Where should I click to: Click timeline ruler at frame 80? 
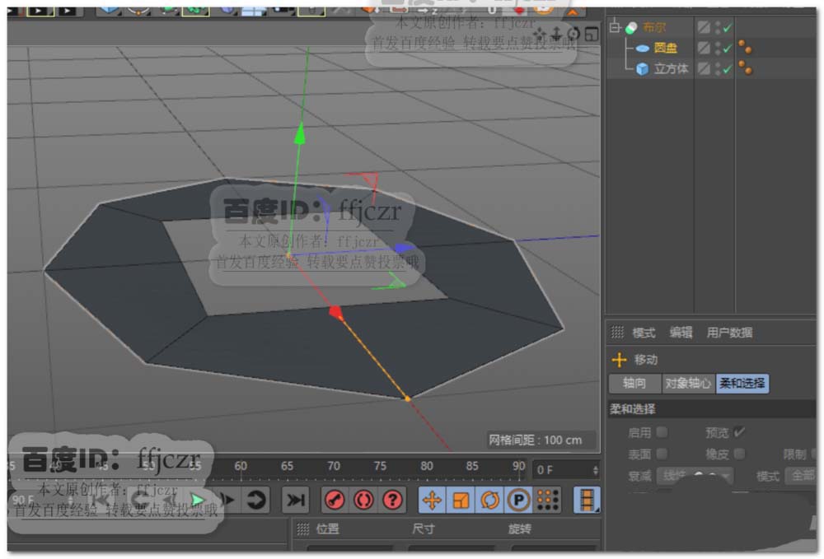pyautogui.click(x=427, y=466)
